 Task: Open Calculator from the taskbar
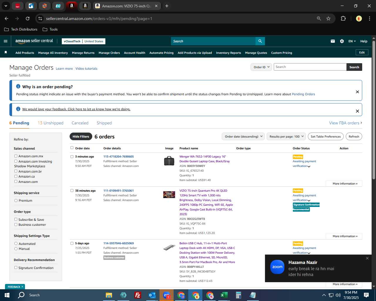[238, 295]
